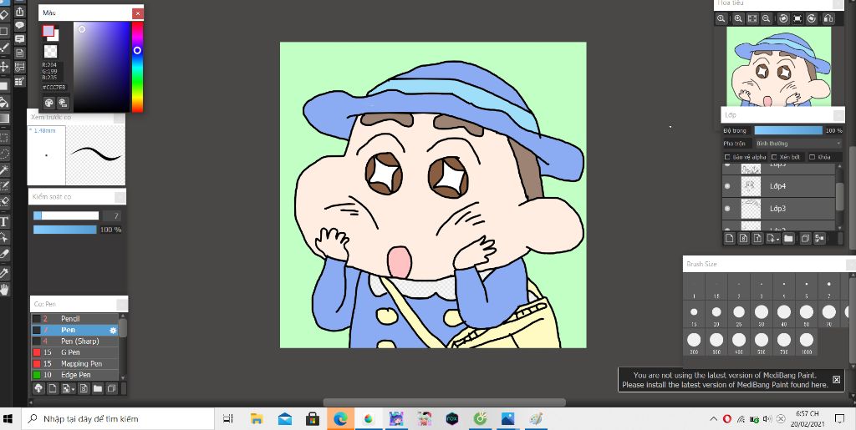The width and height of the screenshot is (856, 430).
Task: Add new brush with blank page icon
Action: pyautogui.click(x=53, y=388)
